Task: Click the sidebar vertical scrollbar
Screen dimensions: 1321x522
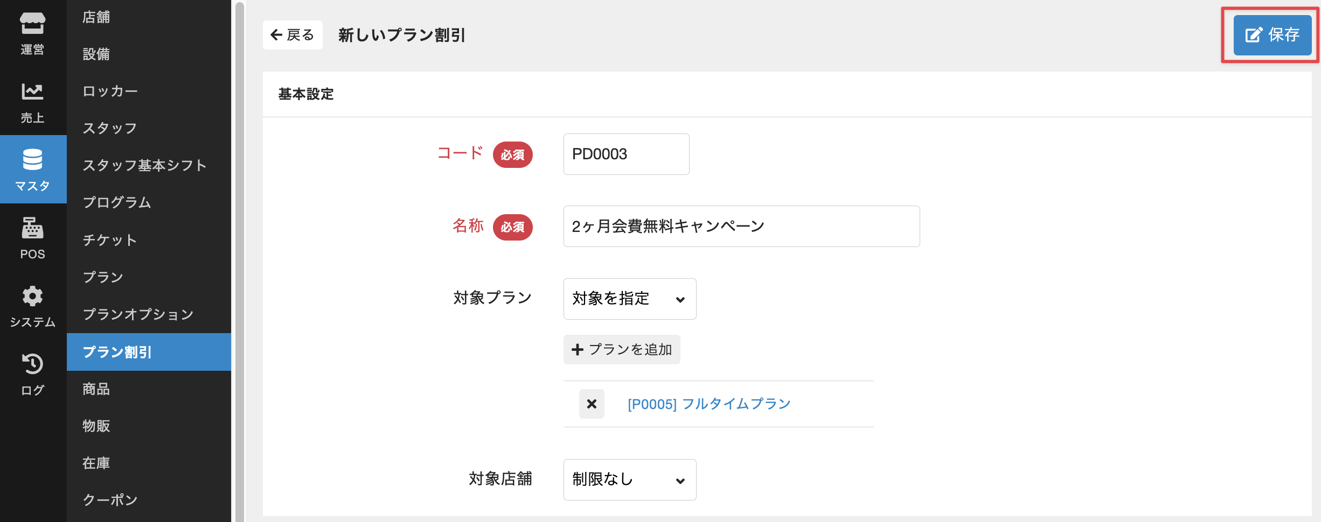Action: click(240, 261)
